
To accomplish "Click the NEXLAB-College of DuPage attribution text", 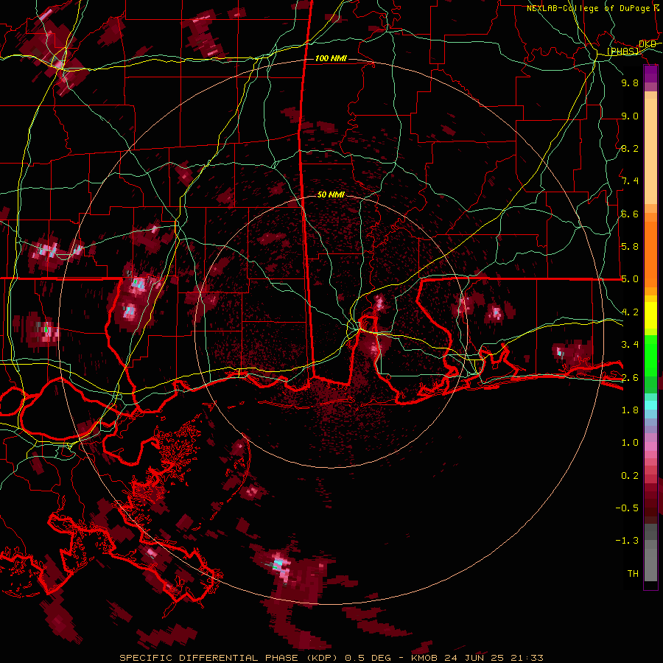I will [588, 8].
